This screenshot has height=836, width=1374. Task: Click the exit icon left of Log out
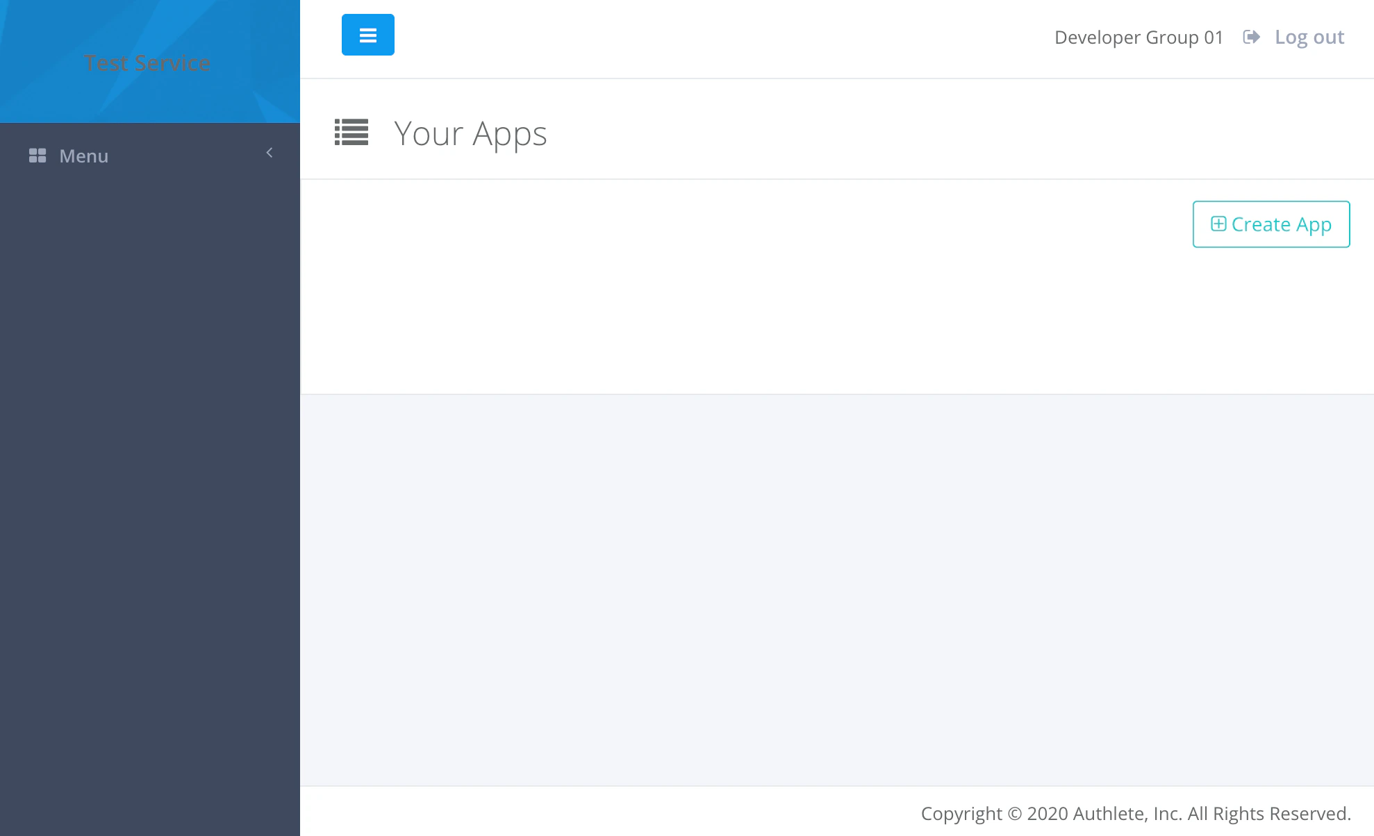coord(1251,37)
